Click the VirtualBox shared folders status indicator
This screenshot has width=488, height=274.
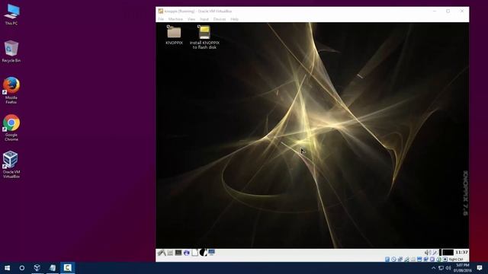coord(413,259)
